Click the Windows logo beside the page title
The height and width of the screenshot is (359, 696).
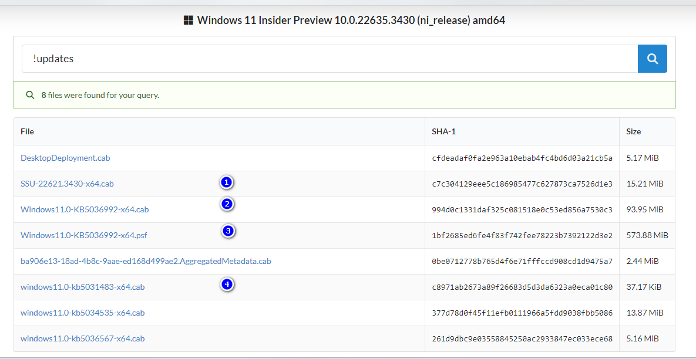click(x=188, y=20)
